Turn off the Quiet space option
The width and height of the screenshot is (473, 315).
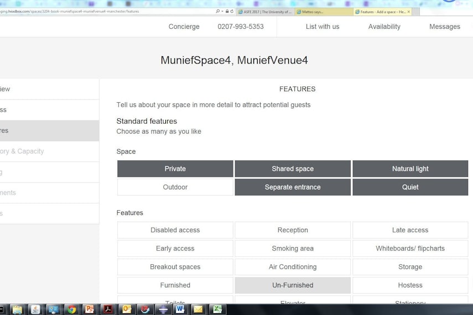point(410,187)
